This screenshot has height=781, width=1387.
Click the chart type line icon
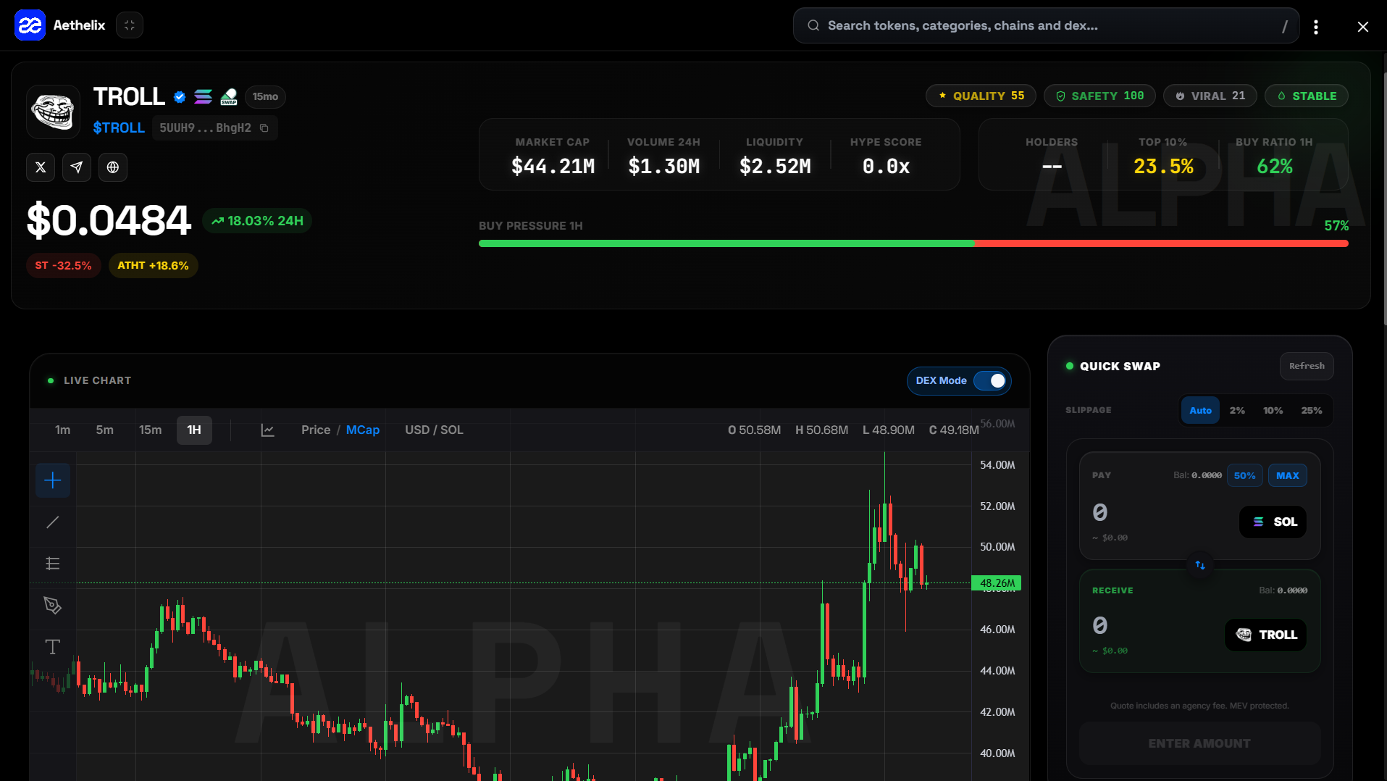click(x=268, y=430)
